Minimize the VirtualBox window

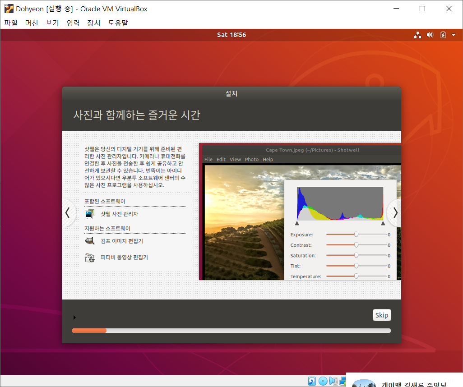pos(396,9)
